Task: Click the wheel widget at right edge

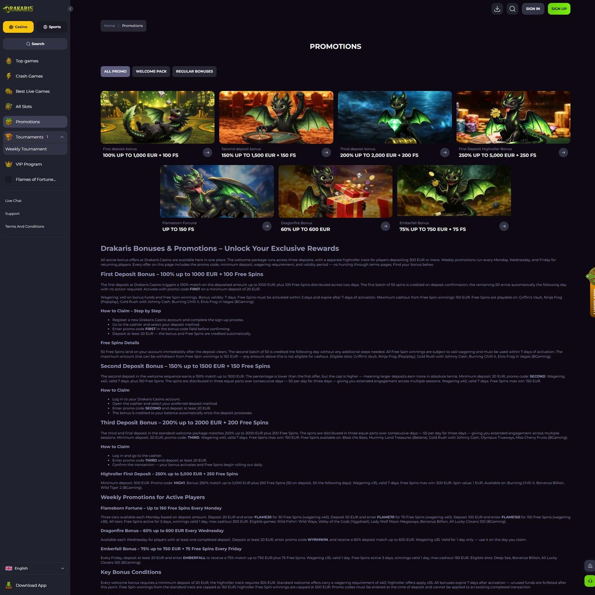Action: [x=591, y=292]
